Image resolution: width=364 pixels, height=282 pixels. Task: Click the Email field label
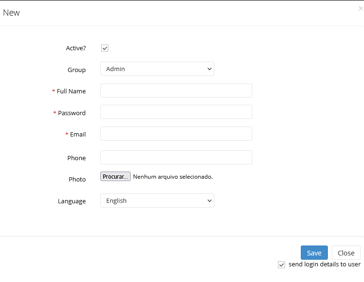(x=77, y=134)
